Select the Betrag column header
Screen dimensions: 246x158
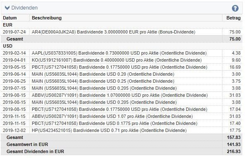234,18
